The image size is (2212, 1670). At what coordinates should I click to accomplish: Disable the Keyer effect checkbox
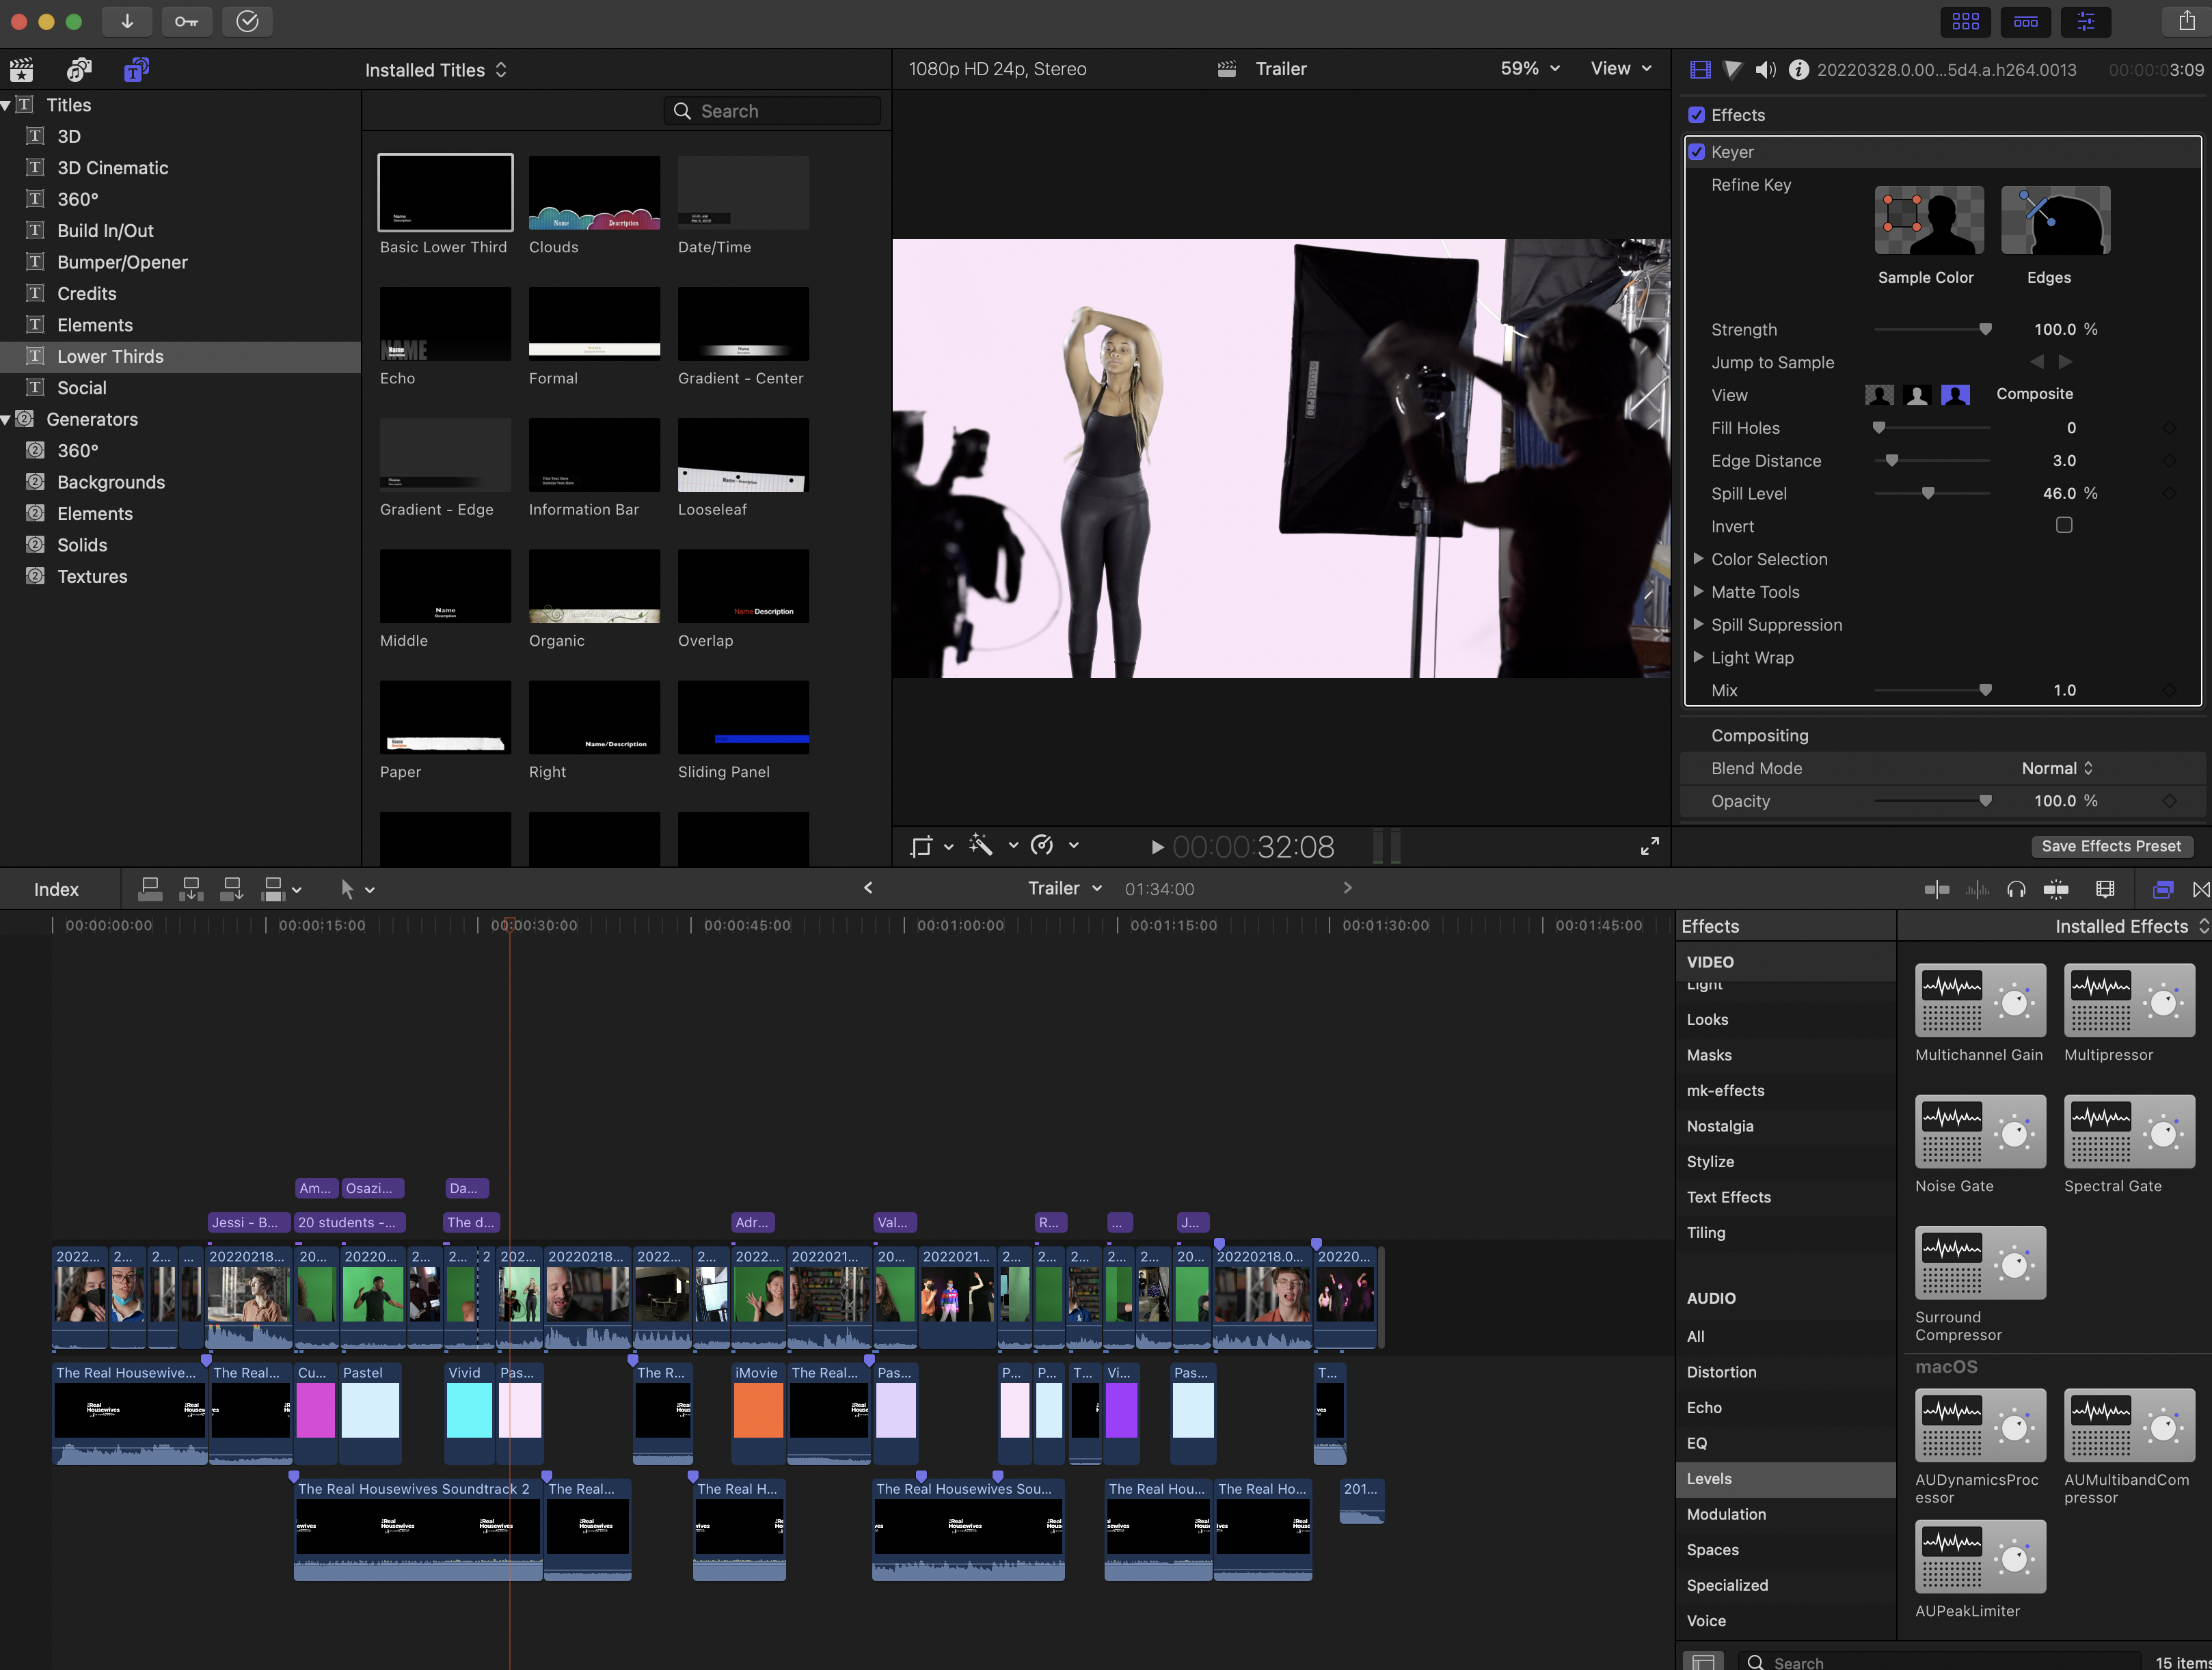[1697, 152]
